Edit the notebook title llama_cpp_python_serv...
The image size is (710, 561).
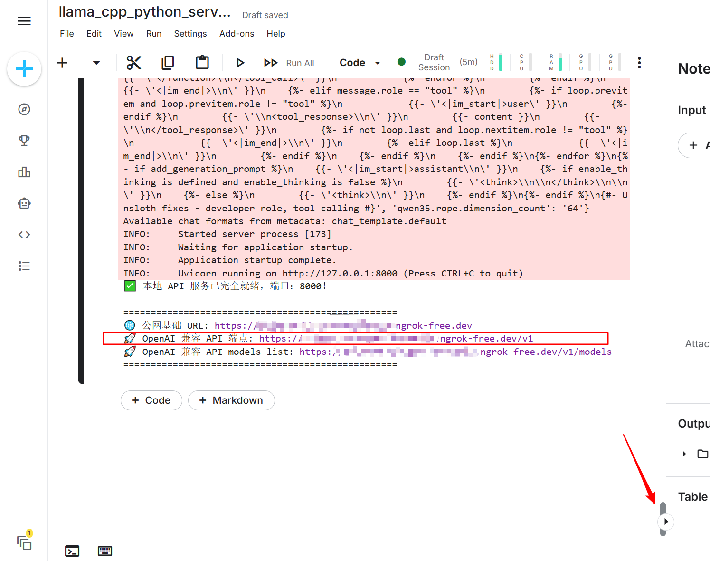[x=145, y=12]
